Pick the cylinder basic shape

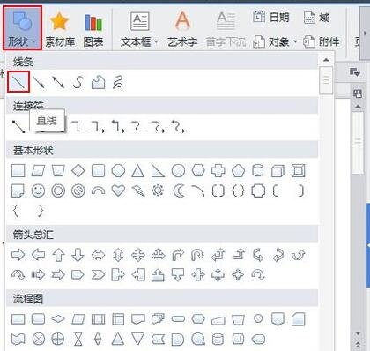258,170
